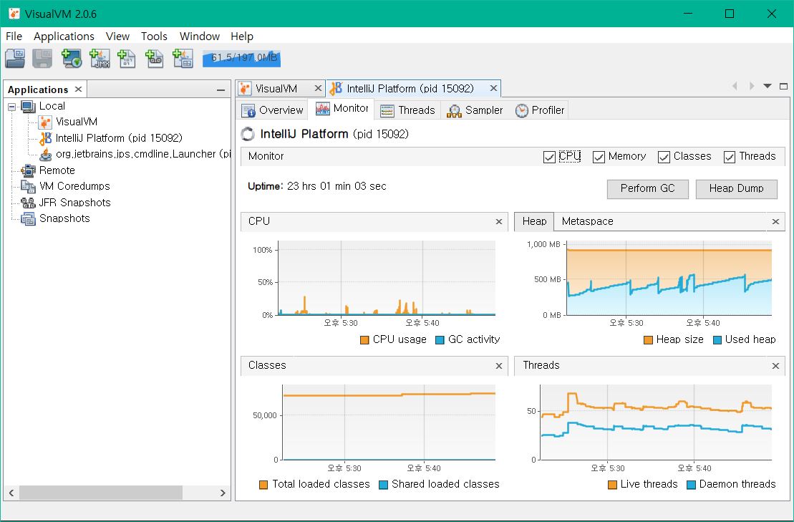Open the View menu
794x522 pixels.
tap(117, 37)
